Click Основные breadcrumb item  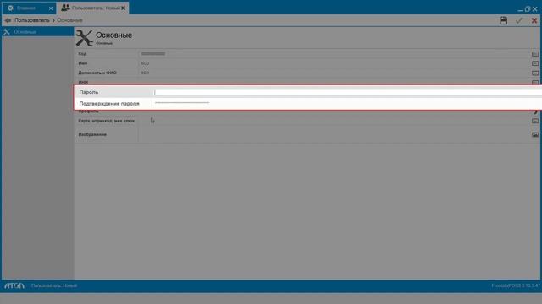point(69,20)
